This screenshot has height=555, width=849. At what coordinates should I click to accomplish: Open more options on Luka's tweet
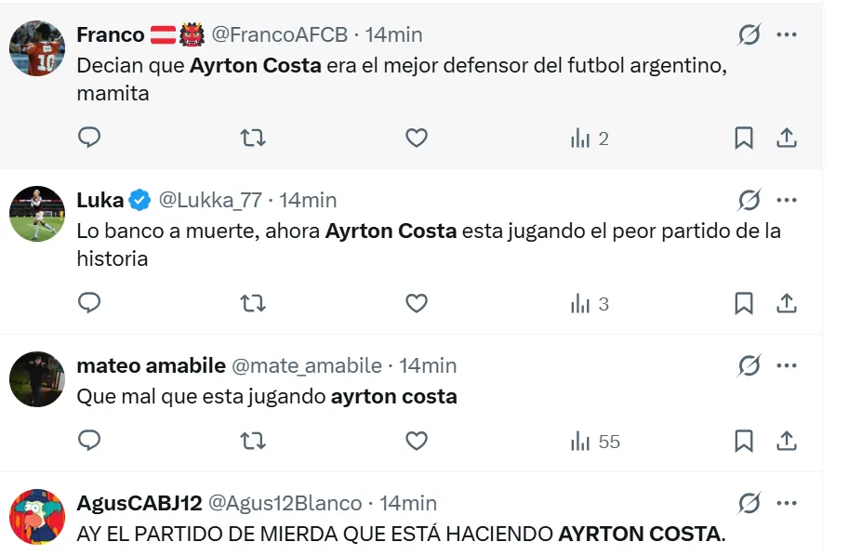787,200
